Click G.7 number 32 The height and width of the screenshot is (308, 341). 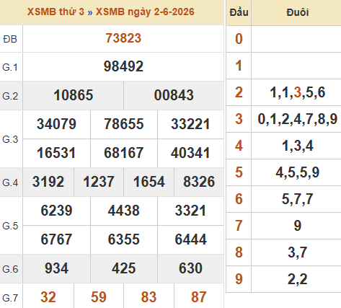48,297
